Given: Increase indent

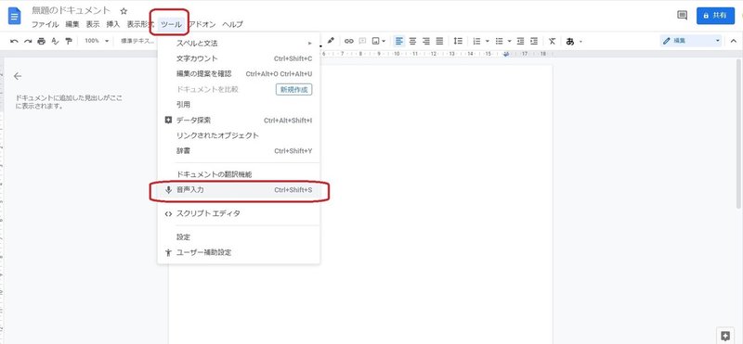Looking at the screenshot, I should [534, 41].
